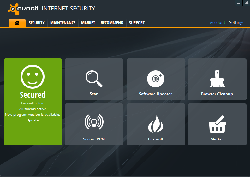Click the 'Market' tile label
The image size is (250, 177).
tap(217, 139)
